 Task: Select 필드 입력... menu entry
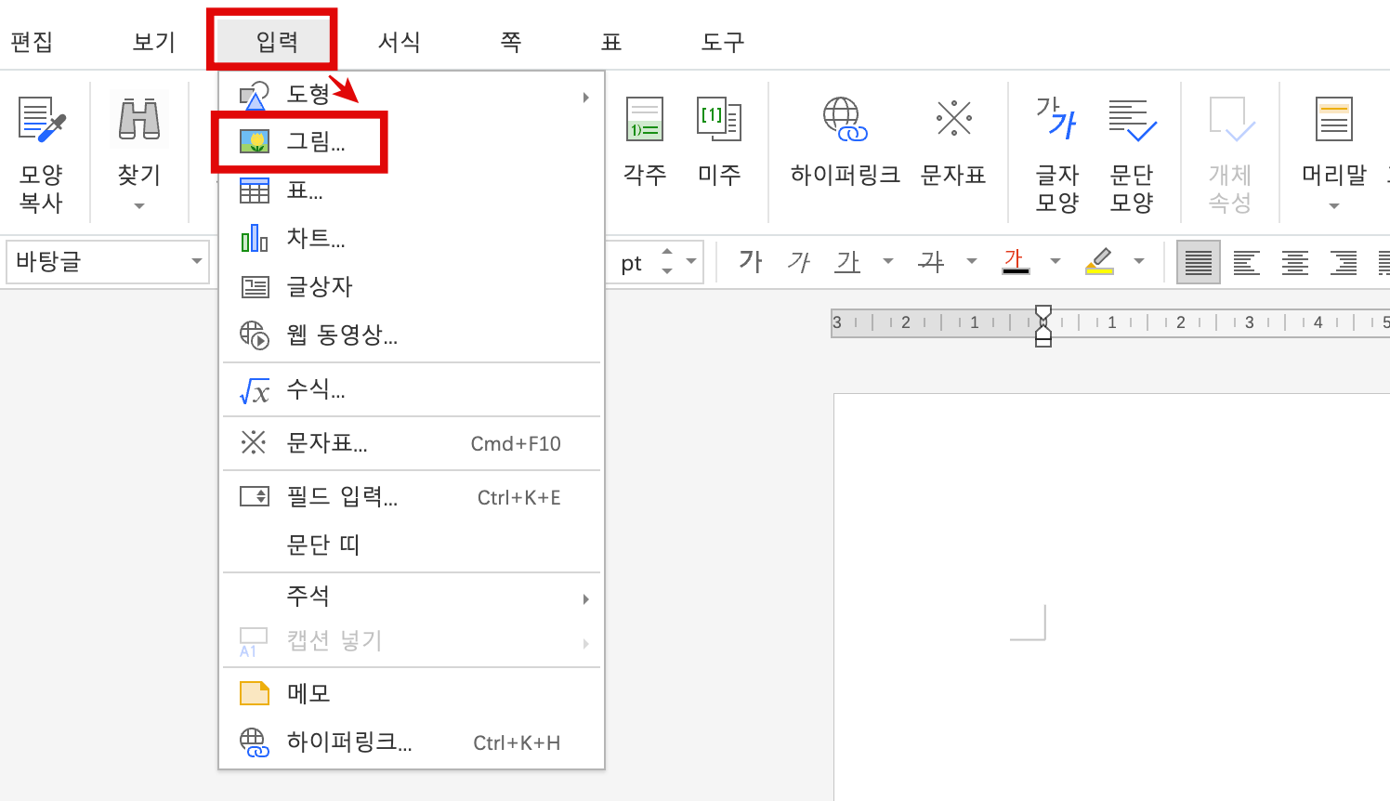[412, 497]
